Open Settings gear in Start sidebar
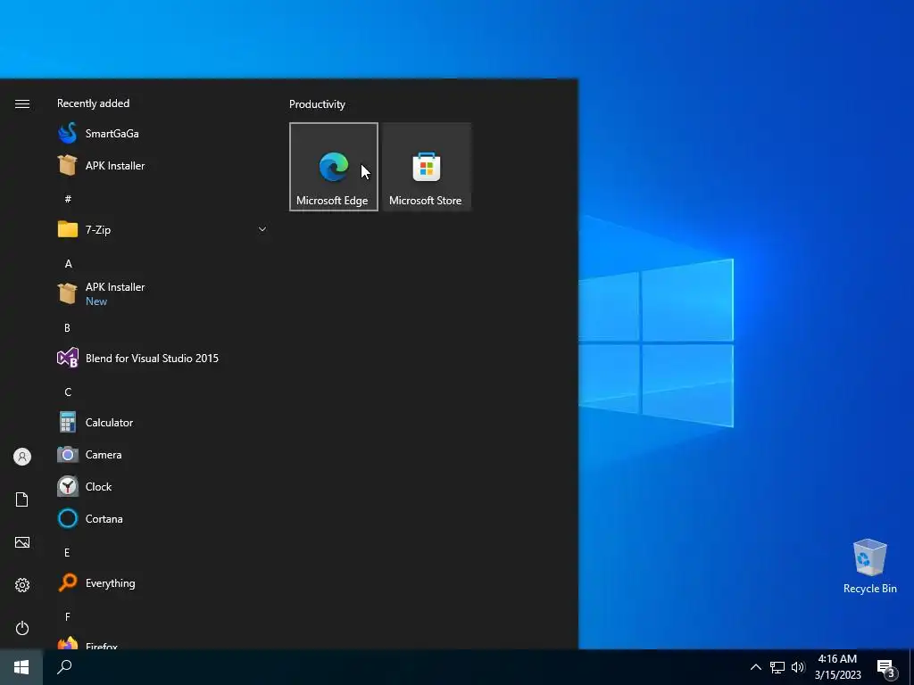The image size is (914, 685). pyautogui.click(x=22, y=585)
